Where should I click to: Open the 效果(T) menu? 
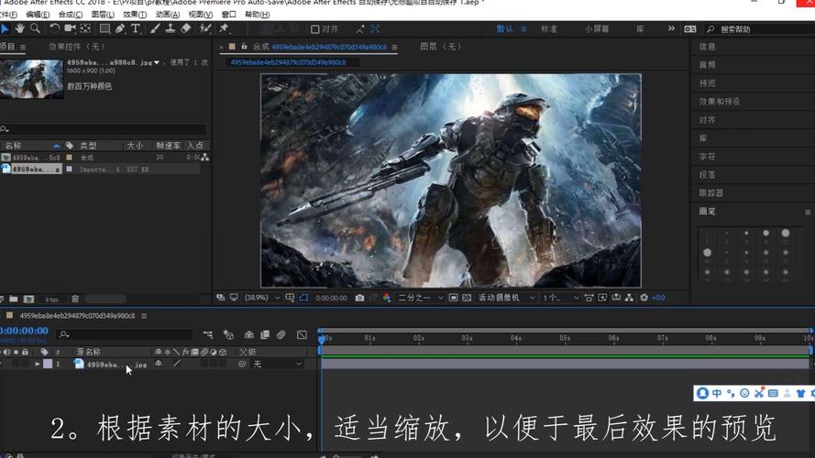135,15
